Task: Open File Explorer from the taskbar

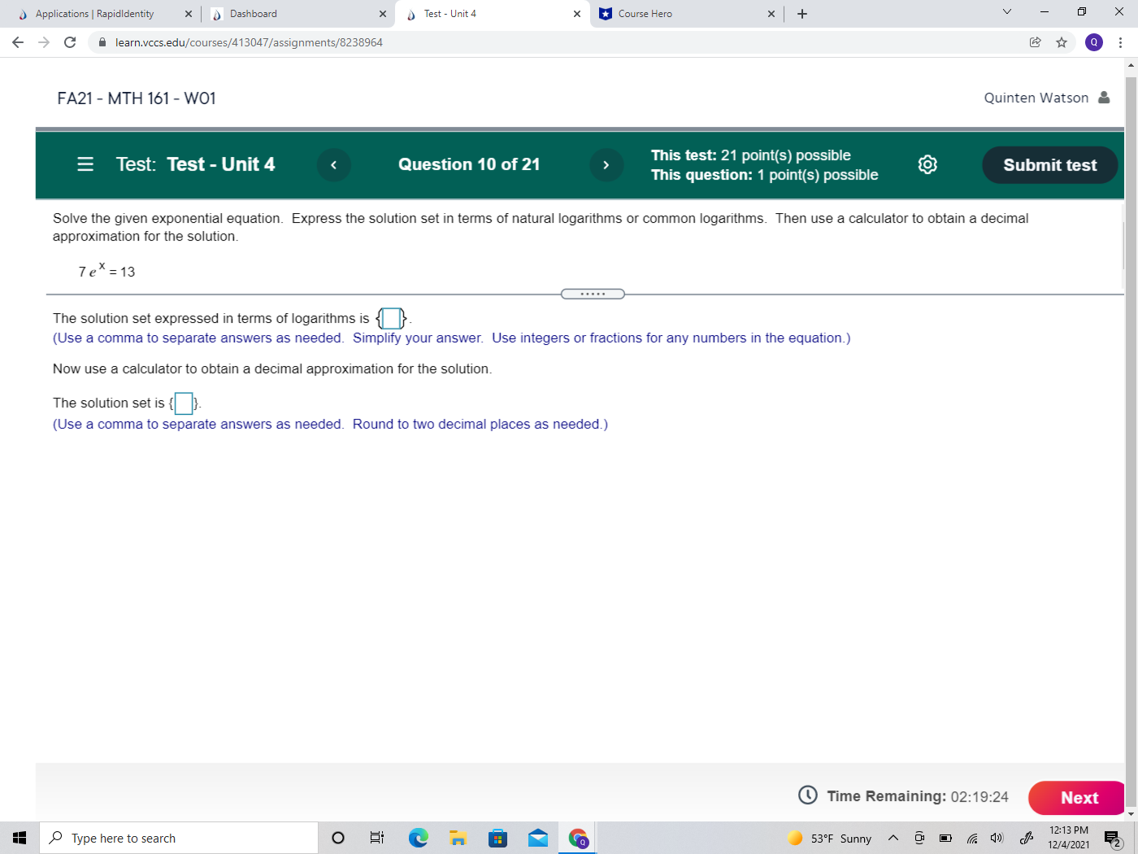Action: (x=458, y=838)
